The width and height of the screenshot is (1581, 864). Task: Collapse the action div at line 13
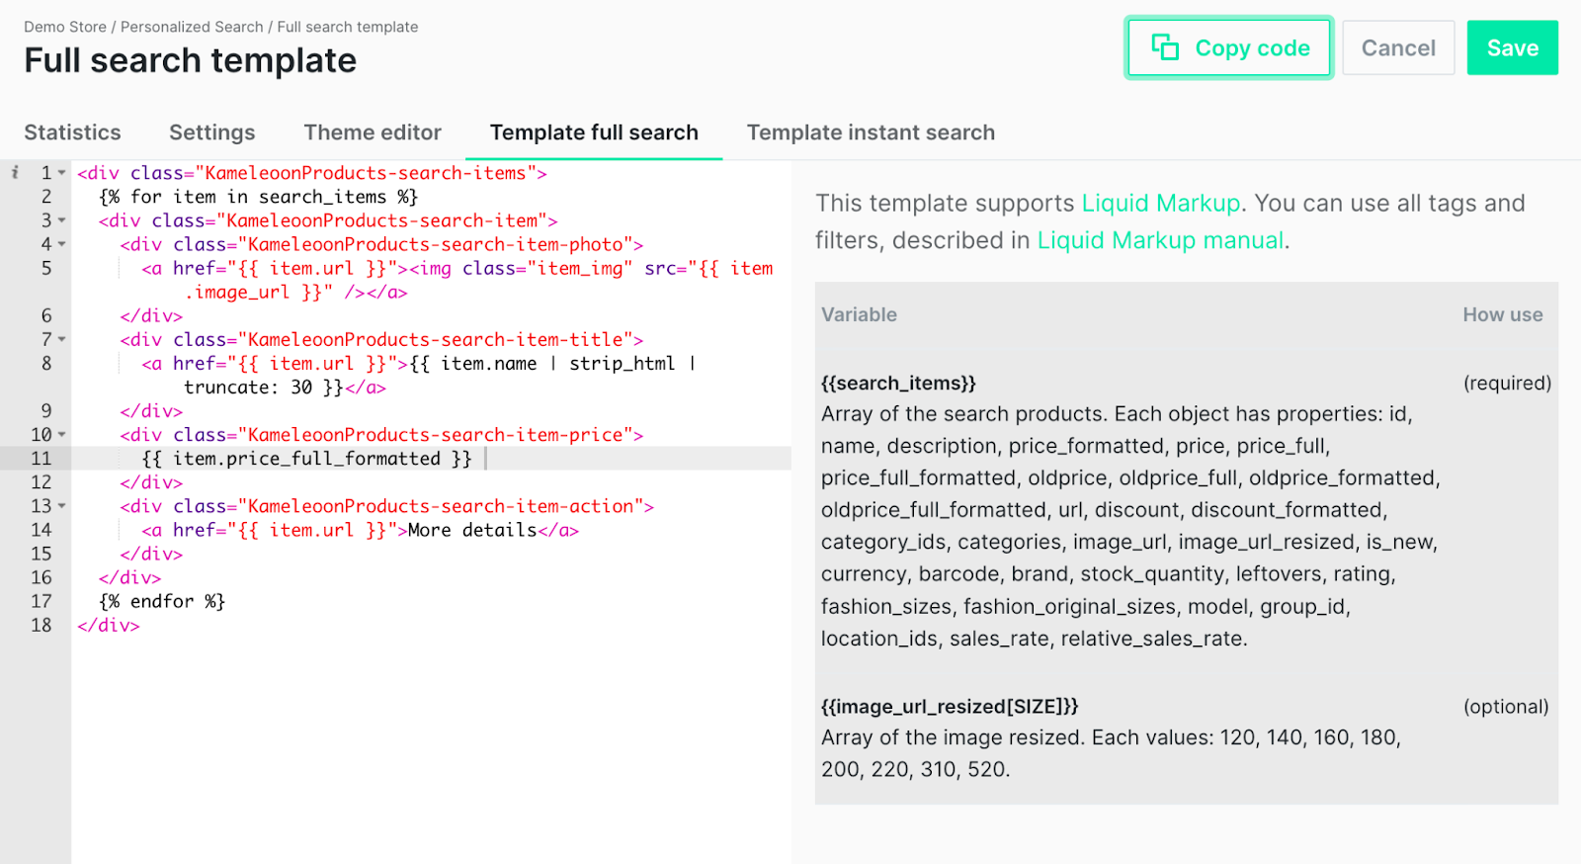[x=61, y=506]
